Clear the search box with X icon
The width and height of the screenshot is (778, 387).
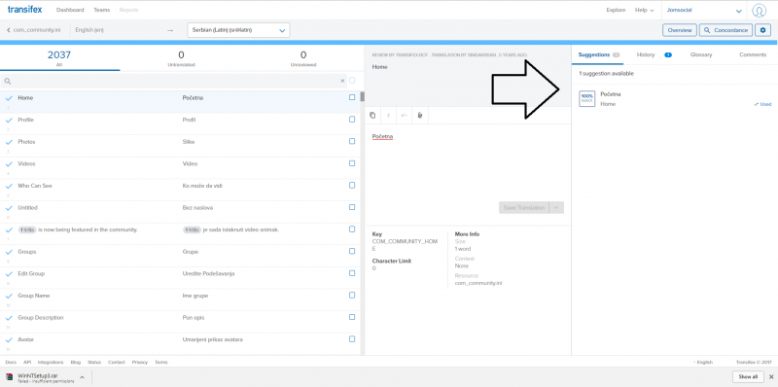[x=342, y=81]
